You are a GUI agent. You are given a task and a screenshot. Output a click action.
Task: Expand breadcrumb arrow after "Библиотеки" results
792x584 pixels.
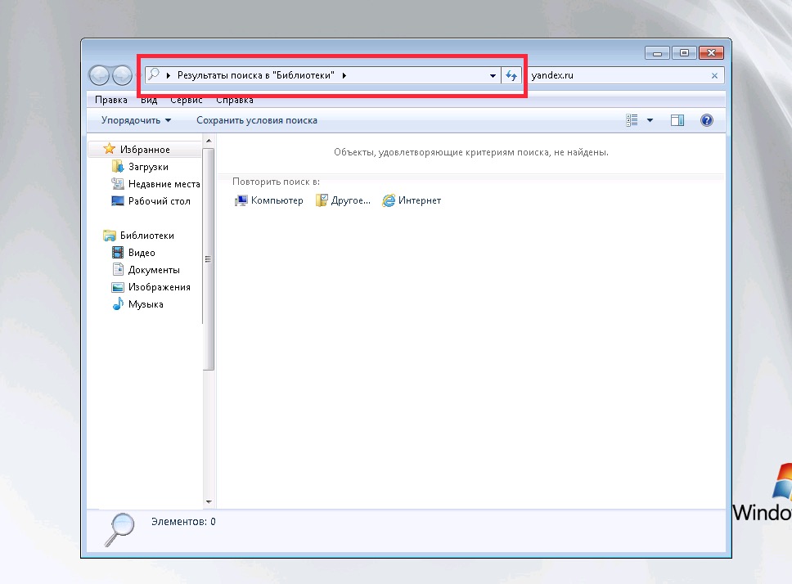pos(344,75)
